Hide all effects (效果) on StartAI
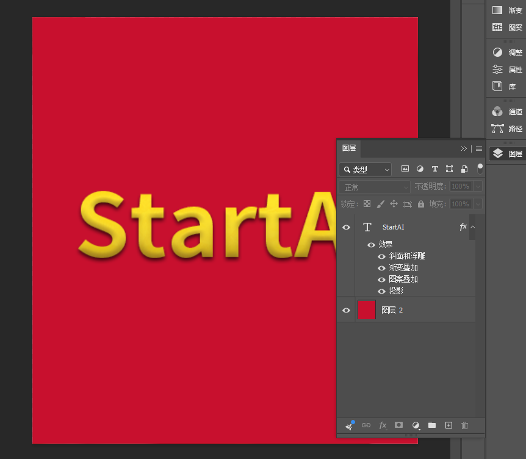This screenshot has height=459, width=526. coord(371,245)
